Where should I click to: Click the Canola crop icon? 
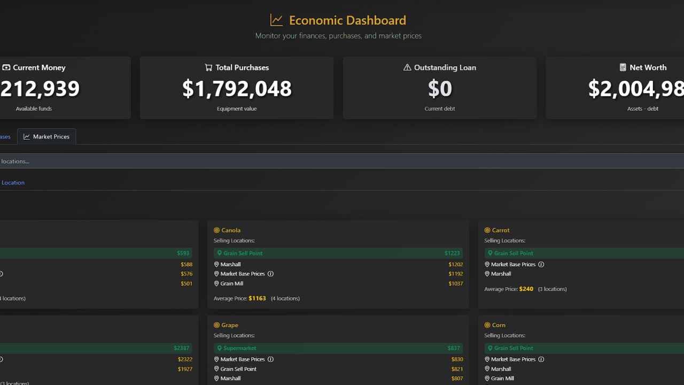click(x=216, y=230)
